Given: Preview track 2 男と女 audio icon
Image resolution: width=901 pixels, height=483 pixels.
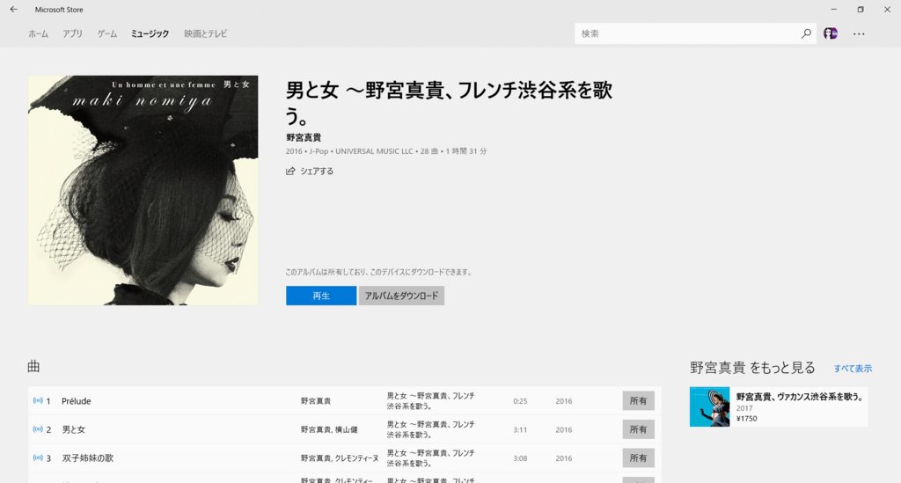Looking at the screenshot, I should coord(38,429).
